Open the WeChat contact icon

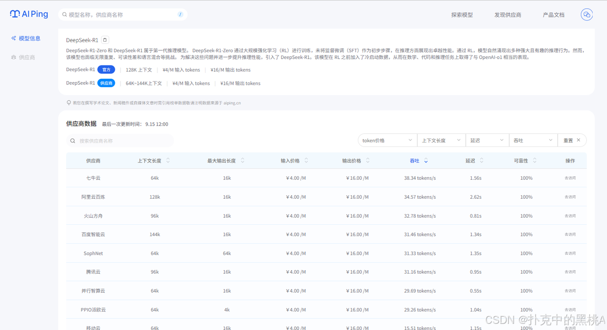tap(587, 15)
